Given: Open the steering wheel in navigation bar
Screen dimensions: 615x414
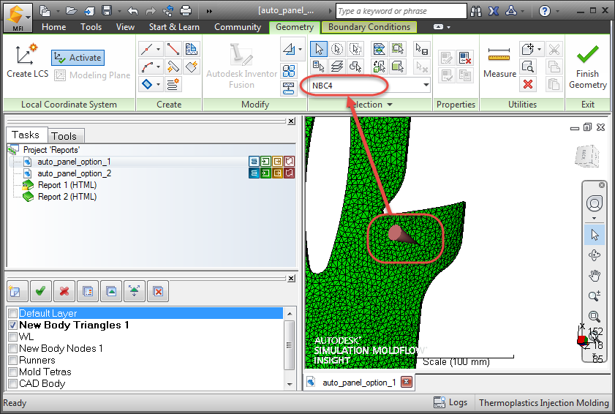Looking at the screenshot, I should (595, 203).
